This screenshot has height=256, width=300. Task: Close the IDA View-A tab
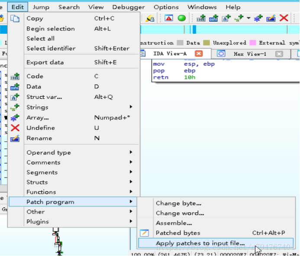pos(199,54)
